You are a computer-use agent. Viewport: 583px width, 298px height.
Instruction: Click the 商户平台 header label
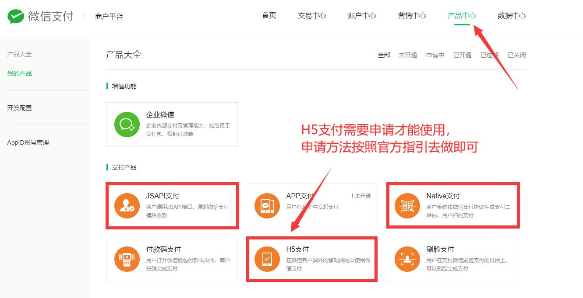(x=109, y=17)
